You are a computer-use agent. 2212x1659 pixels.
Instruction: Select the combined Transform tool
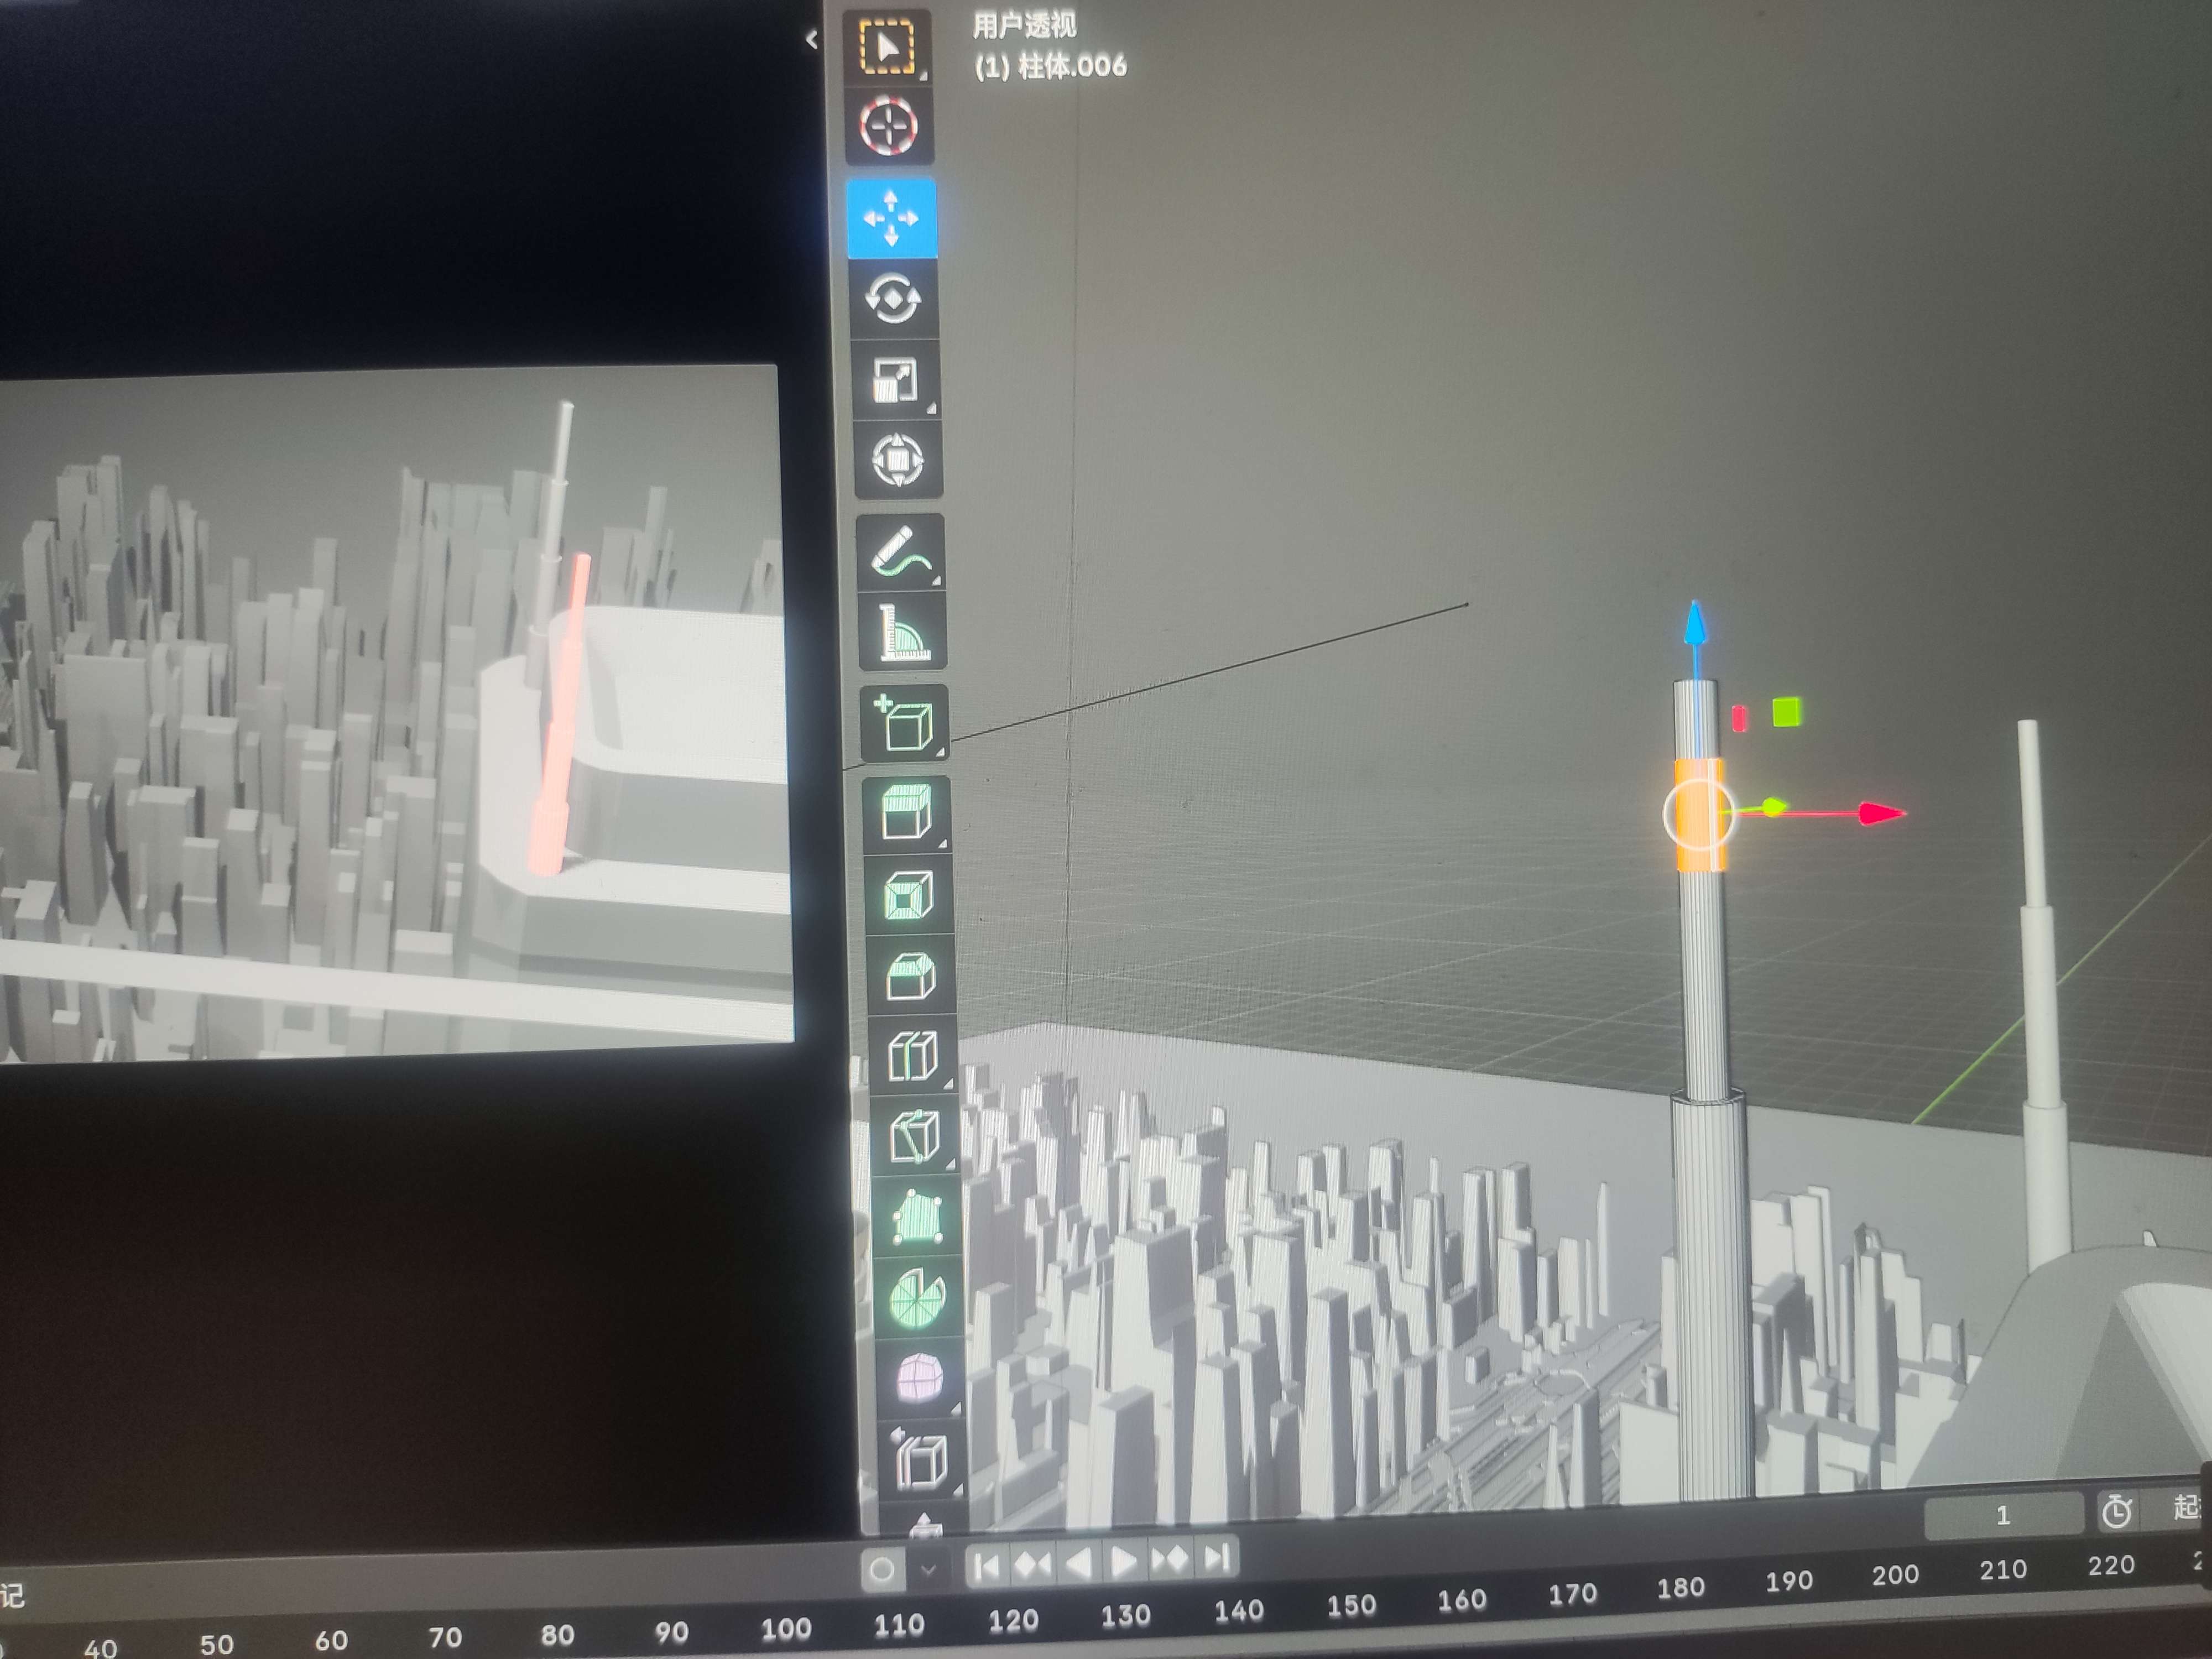tap(898, 460)
